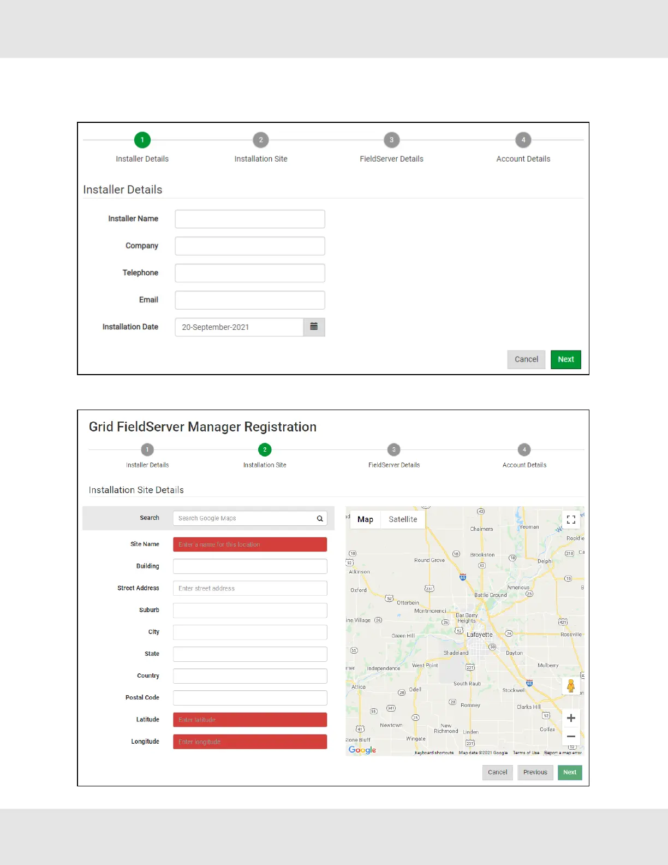Click the Previous button
The height and width of the screenshot is (865, 668).
535,772
